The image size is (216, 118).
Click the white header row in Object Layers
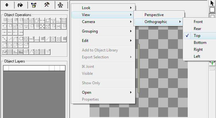click(34, 68)
